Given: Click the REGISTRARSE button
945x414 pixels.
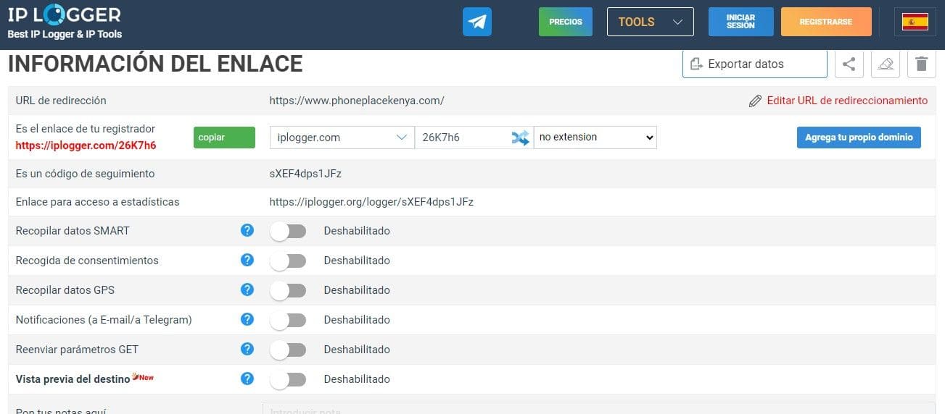Looking at the screenshot, I should [x=826, y=22].
